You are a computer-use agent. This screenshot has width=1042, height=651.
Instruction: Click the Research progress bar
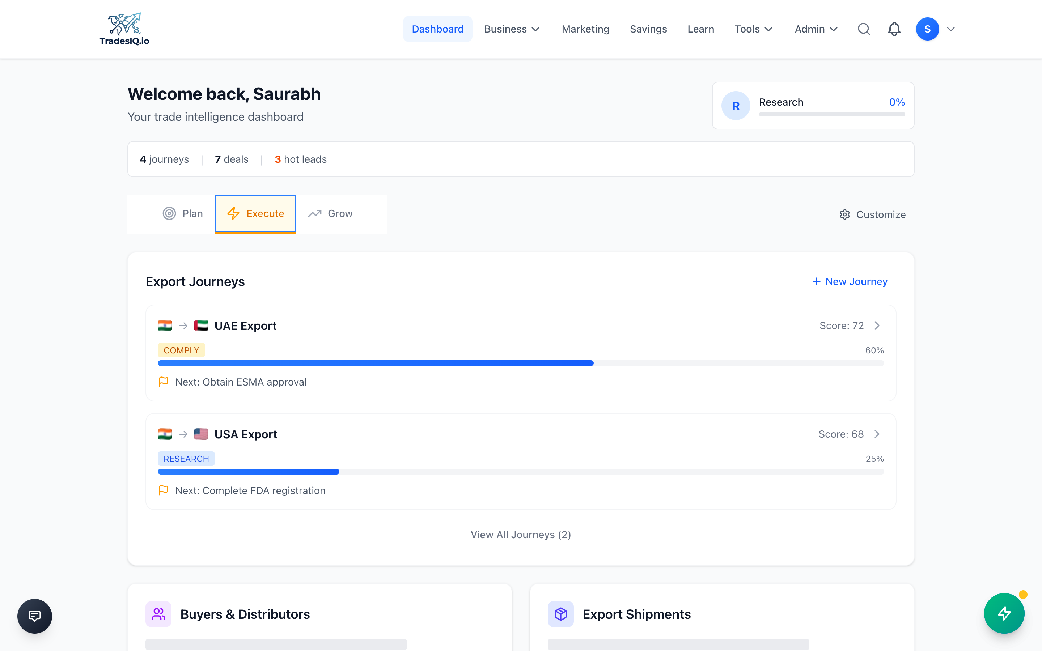coord(831,114)
